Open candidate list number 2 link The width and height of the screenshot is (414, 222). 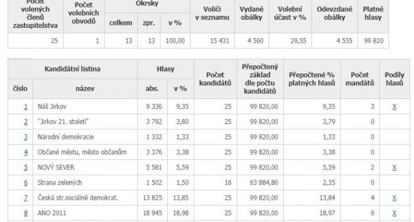[x=26, y=122]
